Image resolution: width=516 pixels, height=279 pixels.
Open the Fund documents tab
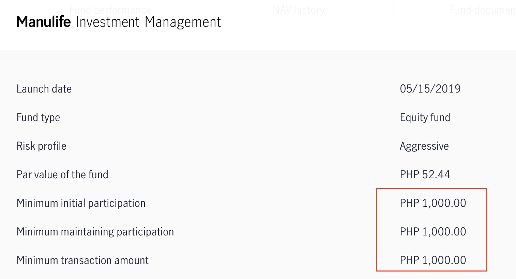[x=483, y=10]
